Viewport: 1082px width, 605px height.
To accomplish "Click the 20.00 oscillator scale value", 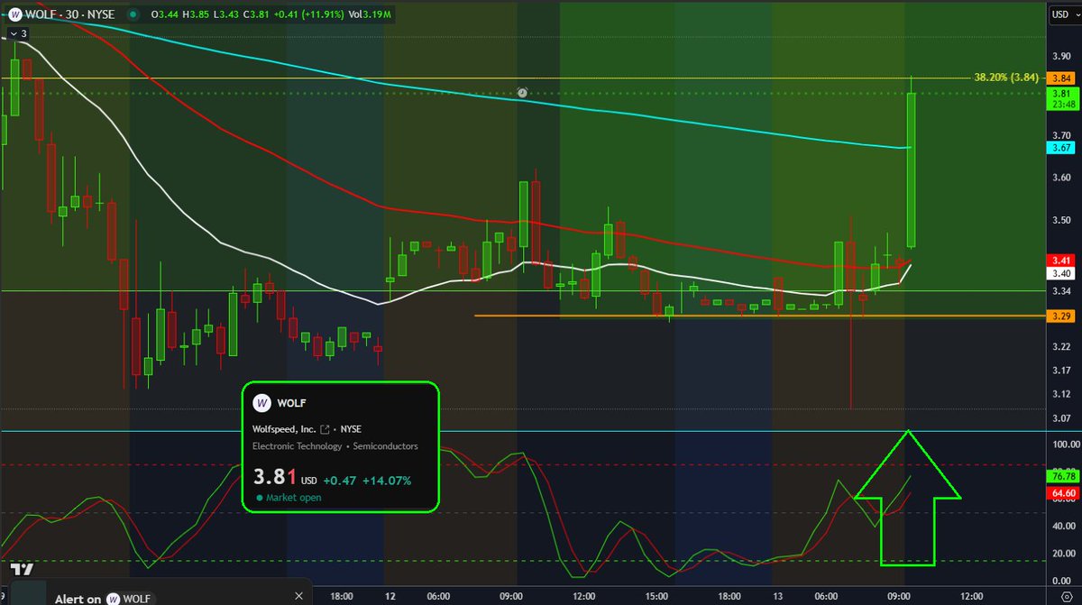I will pos(1062,553).
